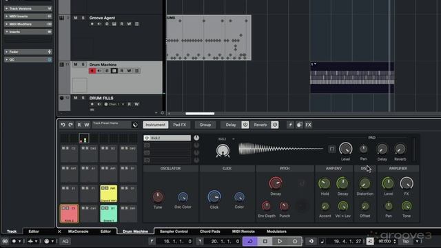Expand the Fader inspector section
This screenshot has height=248, width=441.
(28, 52)
